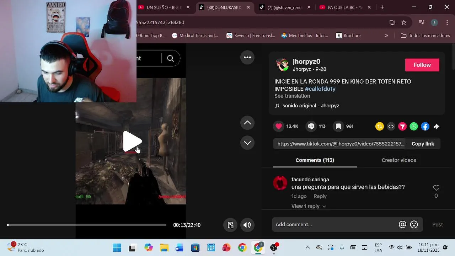Save the video with the bookmark icon
This screenshot has height=256, width=455.
(x=338, y=126)
